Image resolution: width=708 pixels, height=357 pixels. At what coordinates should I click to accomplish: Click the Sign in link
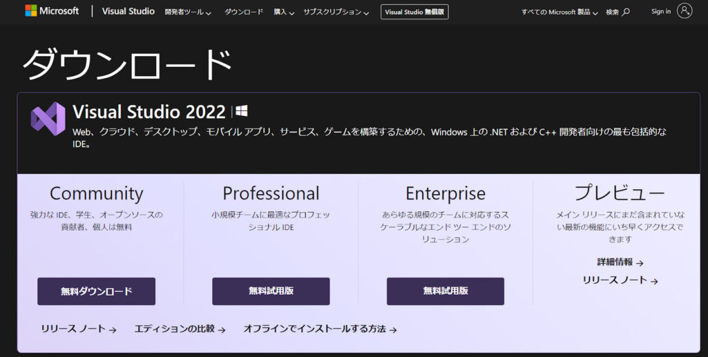(x=661, y=11)
